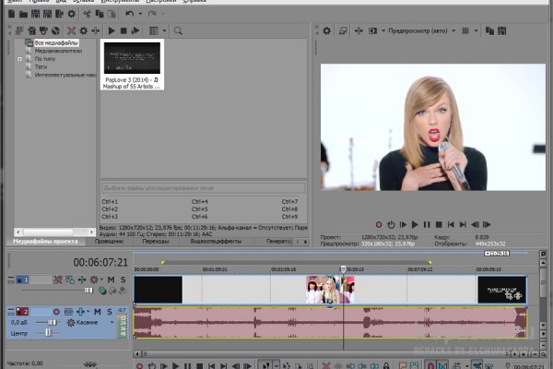
Task: Open media properties gear in Project Media toolbar
Action: tap(84, 30)
